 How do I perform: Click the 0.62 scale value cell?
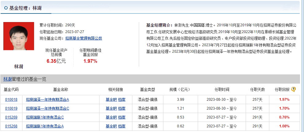(181, 126)
